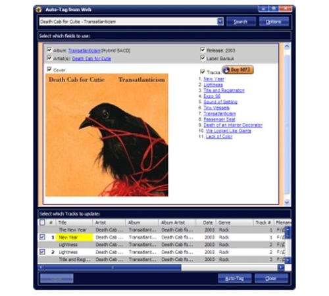Click the Close button at bottom
The width and height of the screenshot is (329, 296).
click(x=271, y=278)
